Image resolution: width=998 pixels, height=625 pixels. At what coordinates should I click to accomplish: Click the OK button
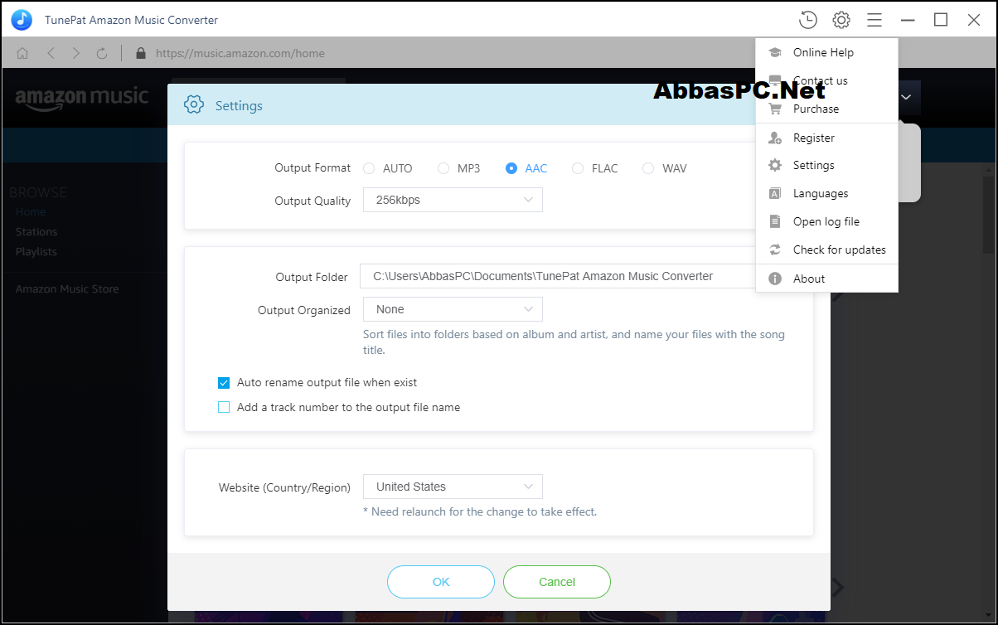441,582
